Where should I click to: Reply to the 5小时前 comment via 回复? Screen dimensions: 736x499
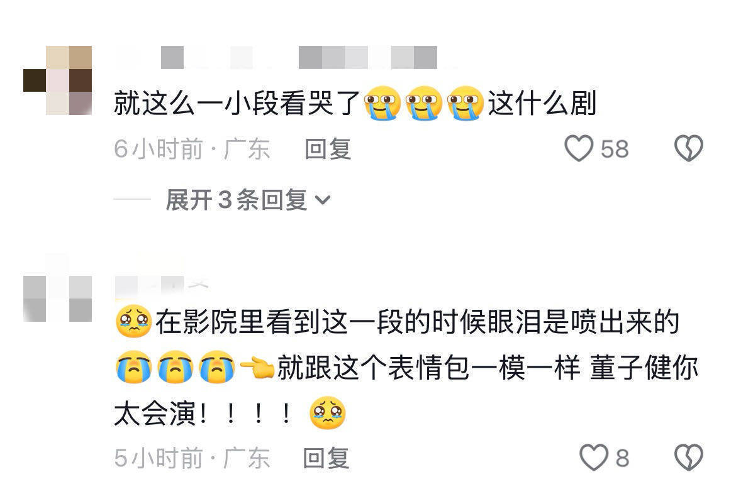pos(326,458)
